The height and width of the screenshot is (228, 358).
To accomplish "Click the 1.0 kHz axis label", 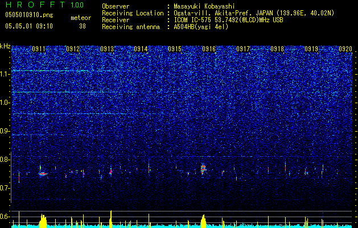I will (5, 103).
